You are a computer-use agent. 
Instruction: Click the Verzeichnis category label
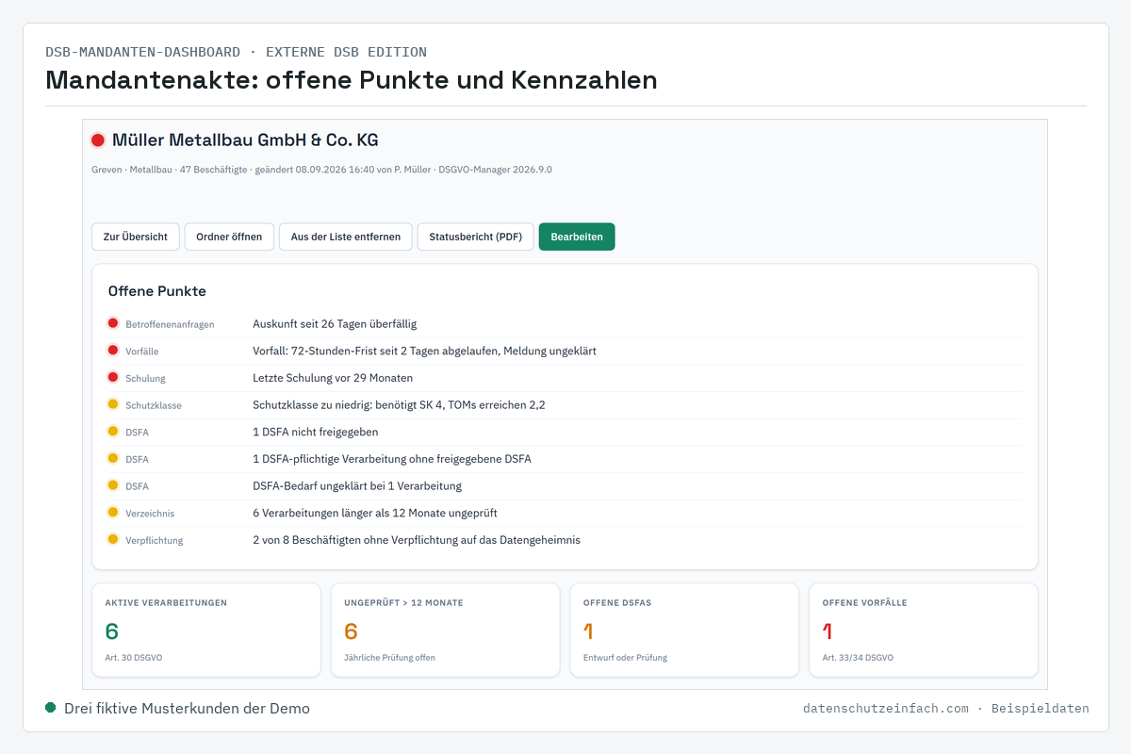150,514
